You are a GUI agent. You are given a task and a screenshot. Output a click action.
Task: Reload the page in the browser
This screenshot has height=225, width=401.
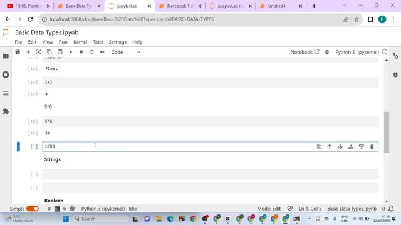coord(30,19)
